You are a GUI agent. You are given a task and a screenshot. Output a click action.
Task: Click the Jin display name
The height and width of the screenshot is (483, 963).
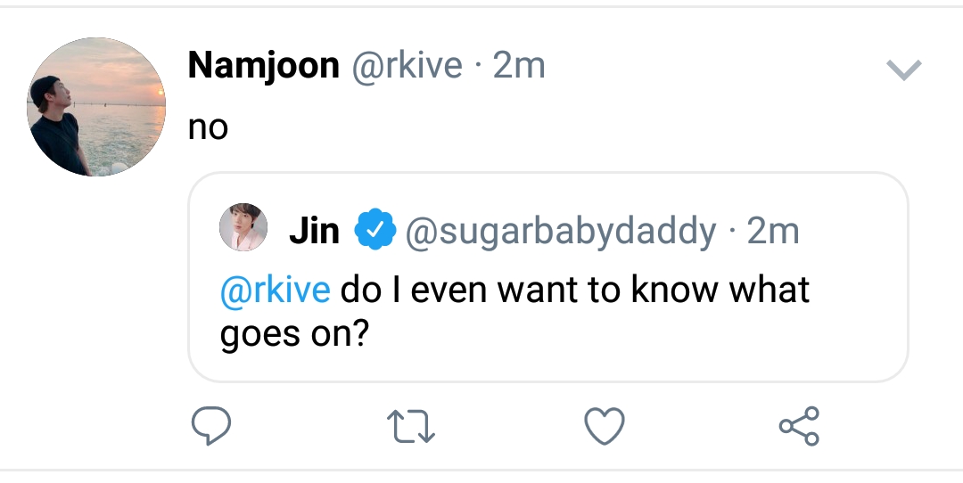click(x=314, y=232)
